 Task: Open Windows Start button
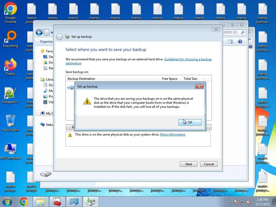(7, 202)
